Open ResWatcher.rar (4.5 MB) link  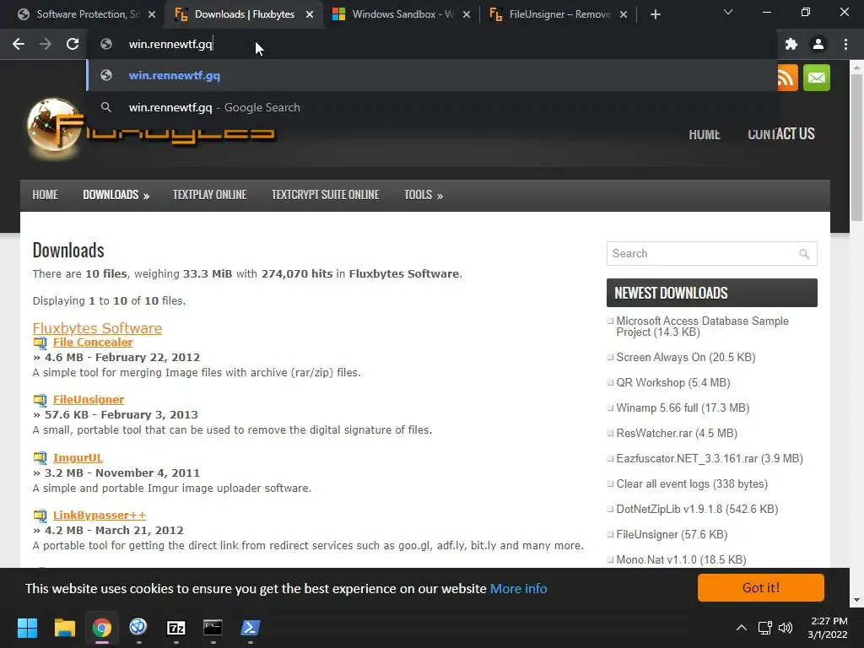pos(677,433)
